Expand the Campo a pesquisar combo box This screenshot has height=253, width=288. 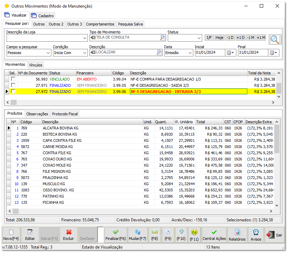click(48, 53)
